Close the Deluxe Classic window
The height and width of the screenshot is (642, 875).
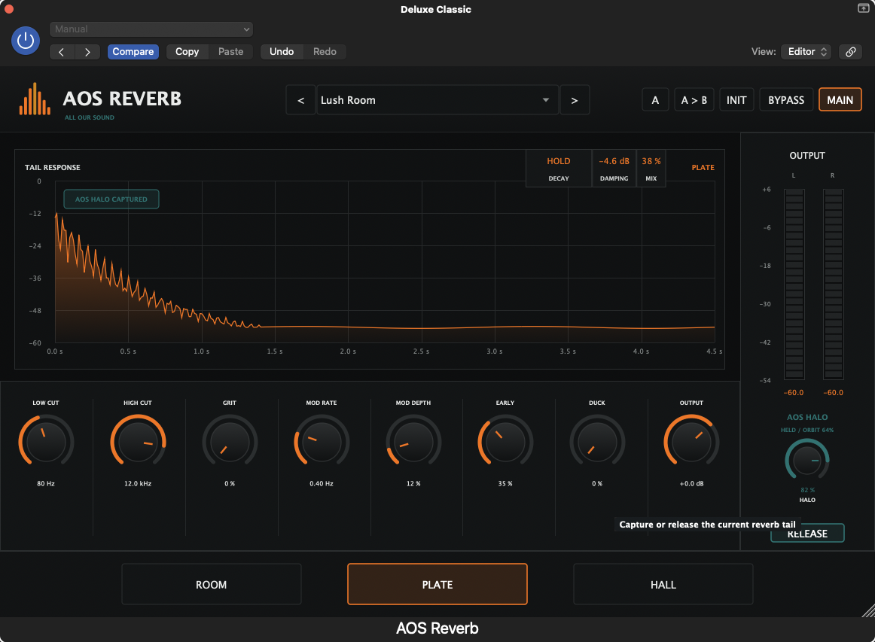[8, 9]
